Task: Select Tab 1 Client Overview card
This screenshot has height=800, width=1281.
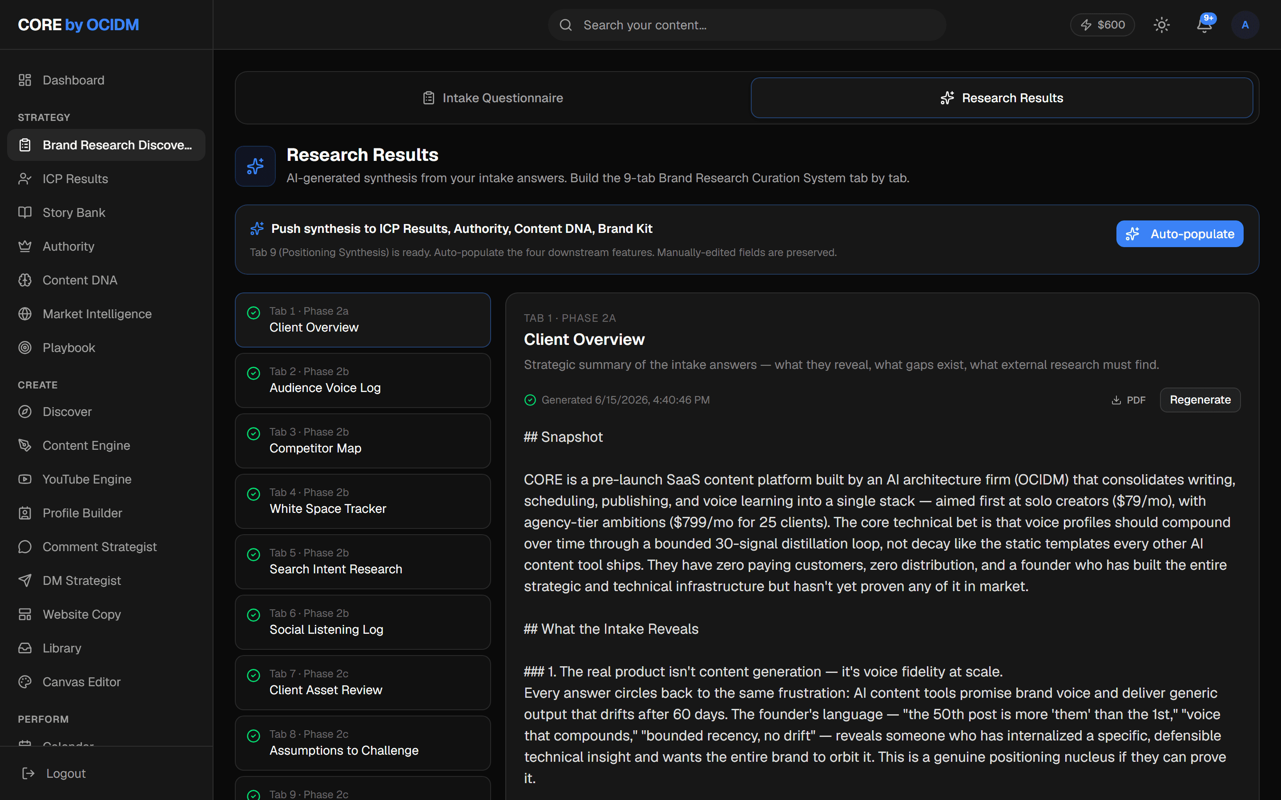Action: point(363,320)
